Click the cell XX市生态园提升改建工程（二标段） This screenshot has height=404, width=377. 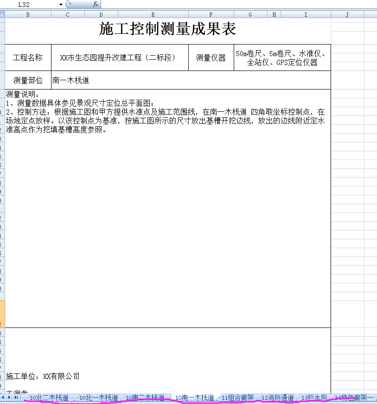point(120,58)
